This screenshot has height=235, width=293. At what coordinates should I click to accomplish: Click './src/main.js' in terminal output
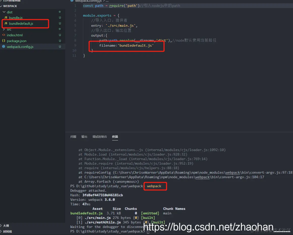click(98, 218)
